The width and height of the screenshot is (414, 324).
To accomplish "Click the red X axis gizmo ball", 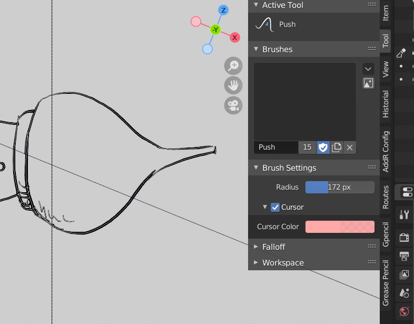I will tap(234, 37).
